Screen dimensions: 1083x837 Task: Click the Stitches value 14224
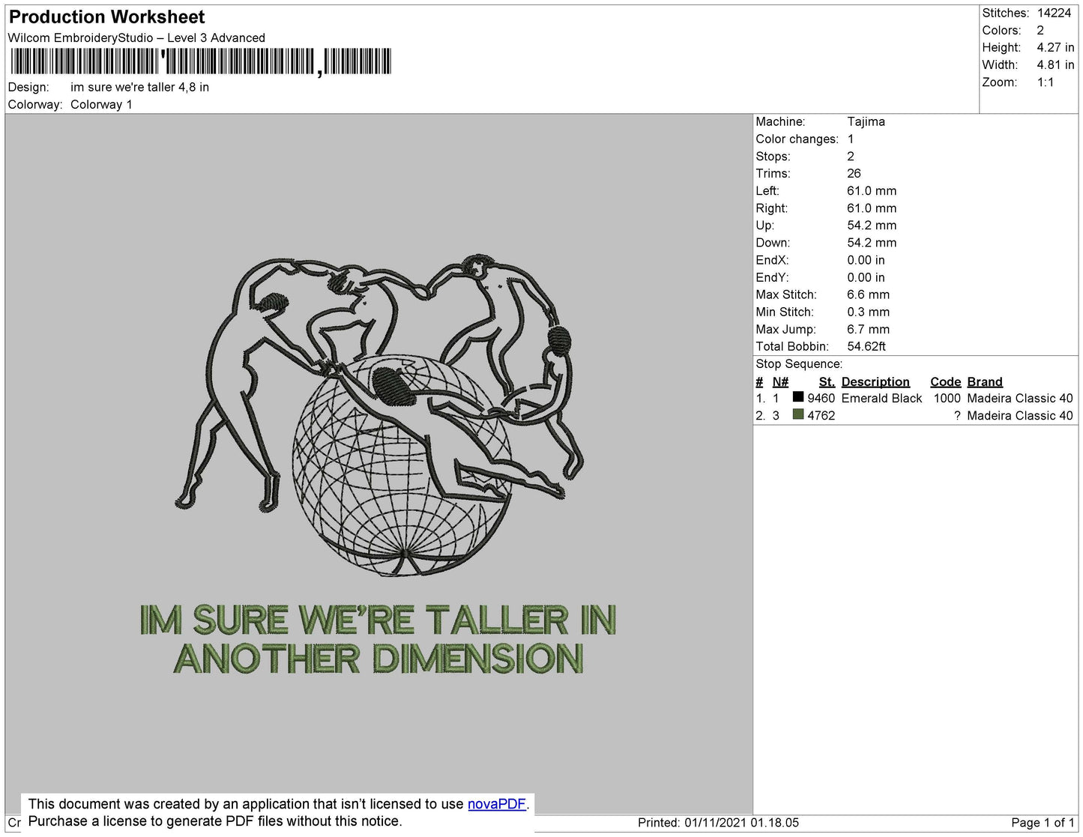(x=1054, y=13)
